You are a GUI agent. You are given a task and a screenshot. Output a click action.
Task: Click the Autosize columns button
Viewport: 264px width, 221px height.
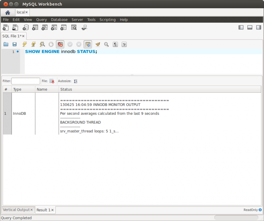click(76, 81)
